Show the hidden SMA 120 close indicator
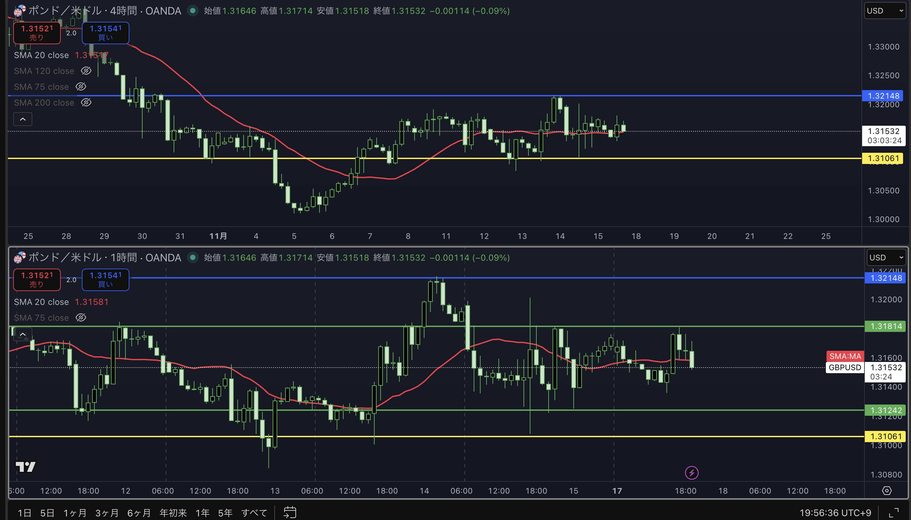911x520 pixels. click(x=86, y=71)
